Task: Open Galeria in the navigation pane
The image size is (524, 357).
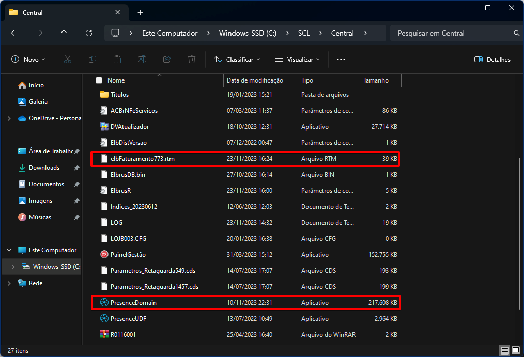Action: point(33,102)
